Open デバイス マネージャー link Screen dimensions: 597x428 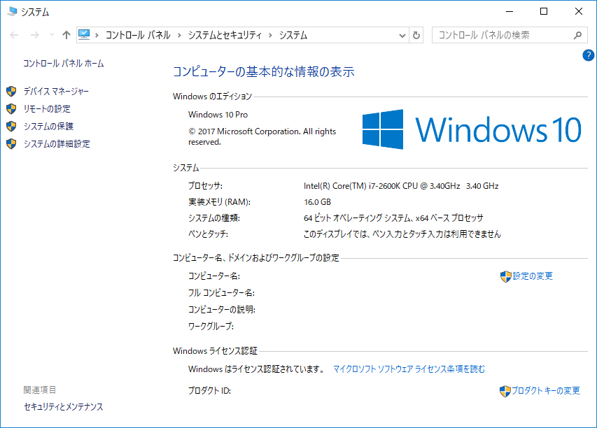click(56, 92)
